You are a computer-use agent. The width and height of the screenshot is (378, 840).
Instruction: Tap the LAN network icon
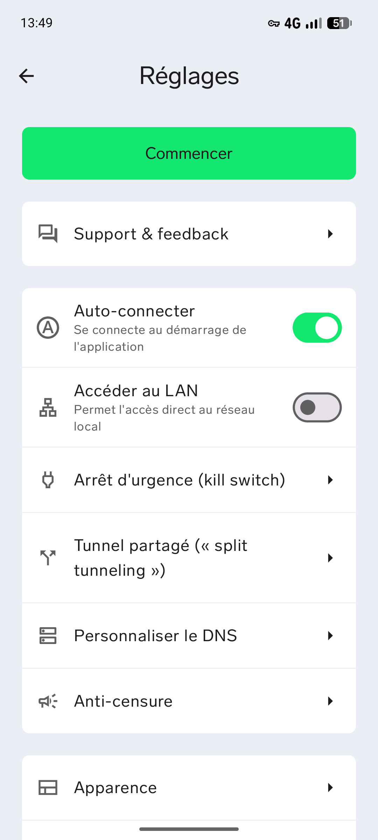(x=48, y=407)
